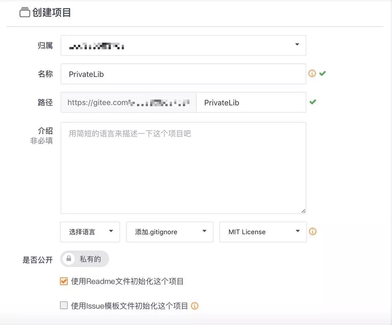The image size is (392, 325).
Task: Click the info icon beside MIT License
Action: coord(313,232)
